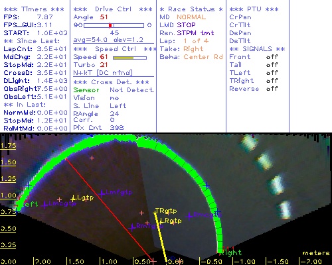The width and height of the screenshot is (332, 265).
Task: Click the 1.50 meter vertical axis label
Action: (x=8, y=162)
